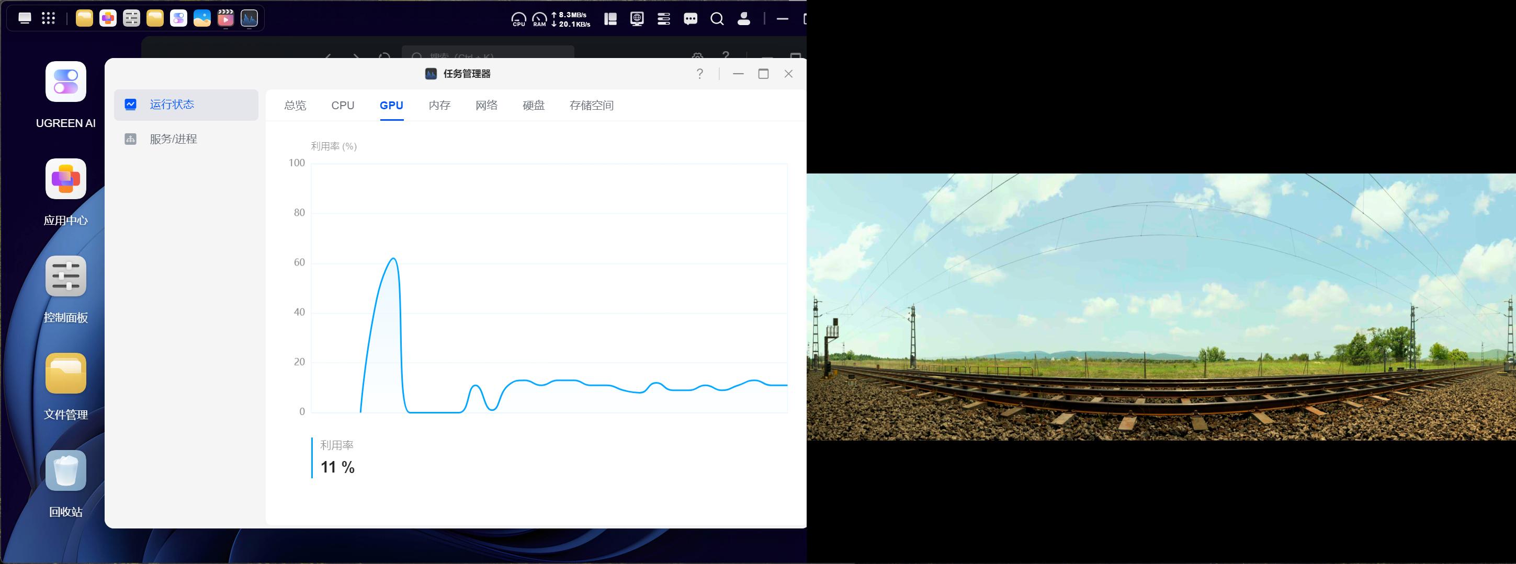1516x564 pixels.
Task: Open the UGREEN AI toggle icon in the taskbar
Action: coord(178,18)
